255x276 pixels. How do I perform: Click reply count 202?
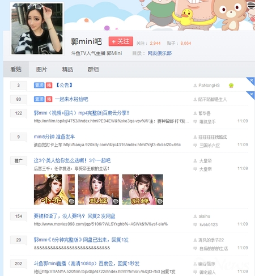[19, 264]
